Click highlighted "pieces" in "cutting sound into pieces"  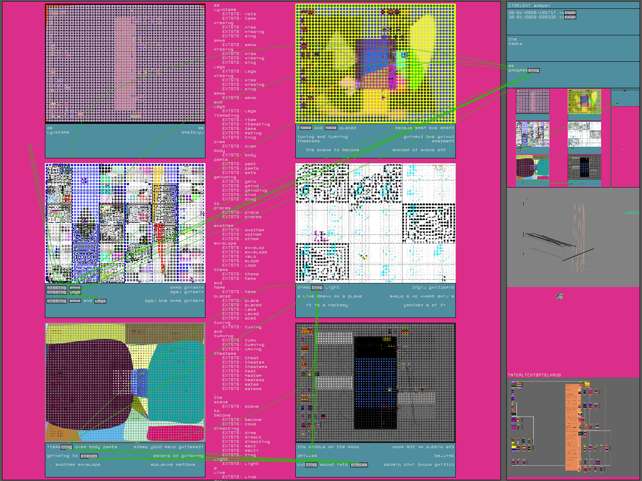(359, 465)
